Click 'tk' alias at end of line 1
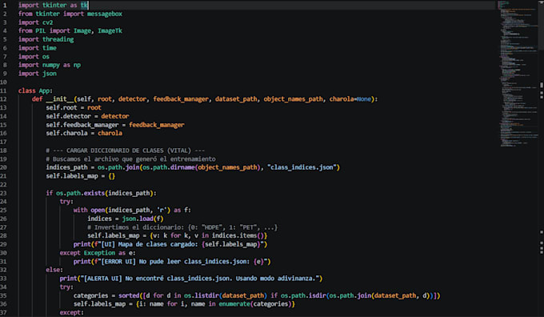544x317 pixels. pos(84,6)
